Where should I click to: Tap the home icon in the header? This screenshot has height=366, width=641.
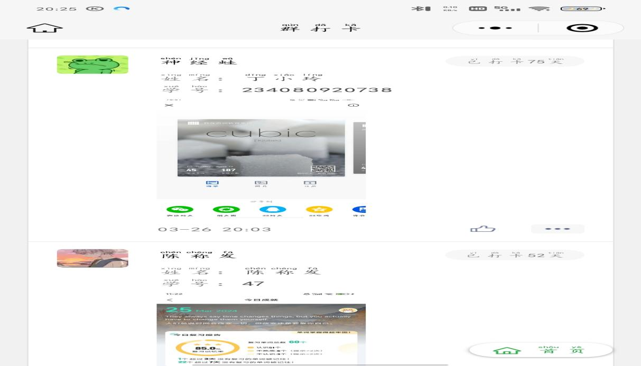(x=45, y=28)
